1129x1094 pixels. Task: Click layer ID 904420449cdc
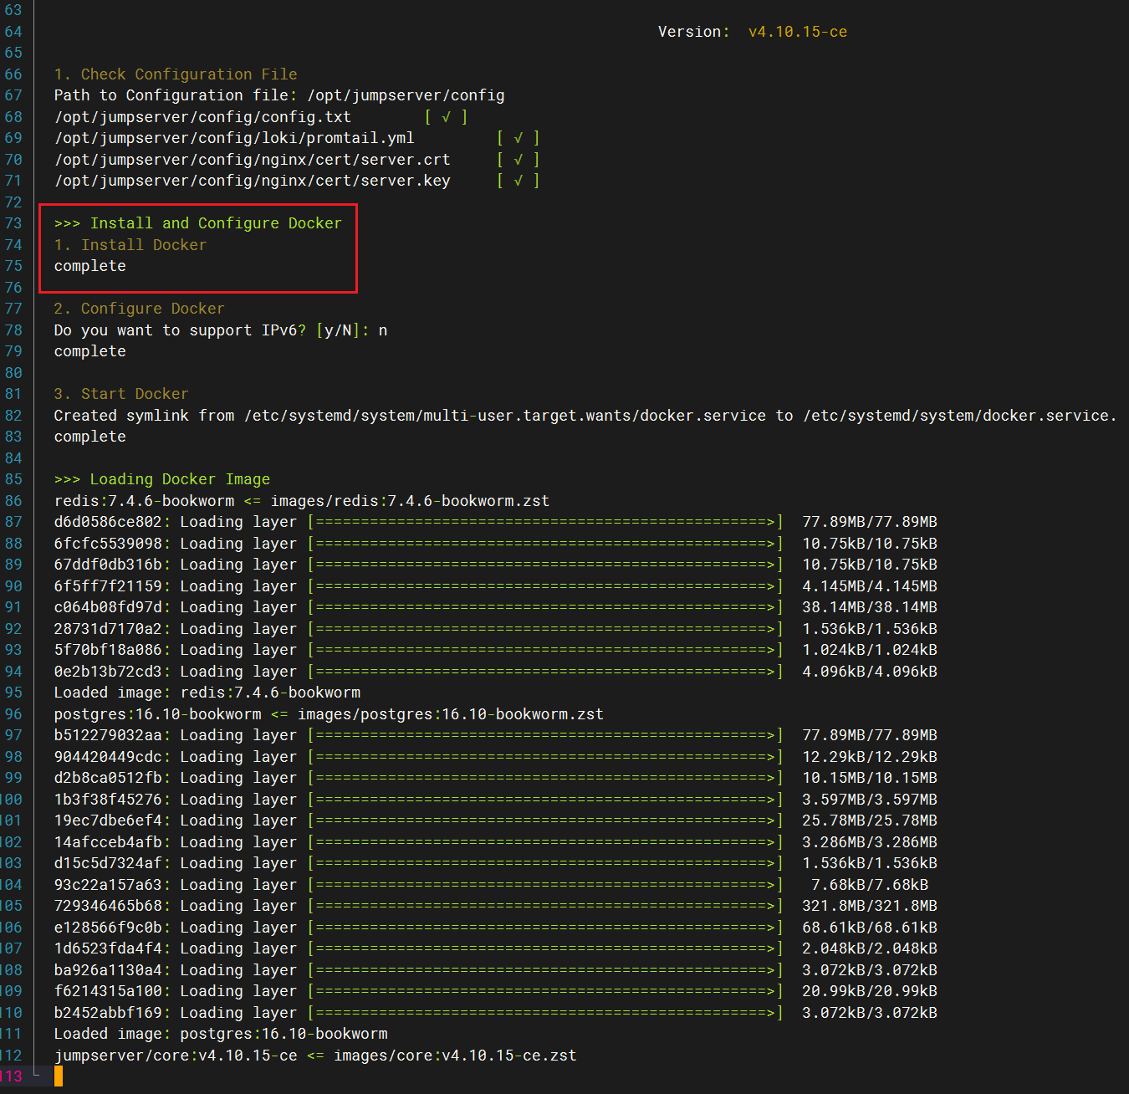pyautogui.click(x=108, y=757)
